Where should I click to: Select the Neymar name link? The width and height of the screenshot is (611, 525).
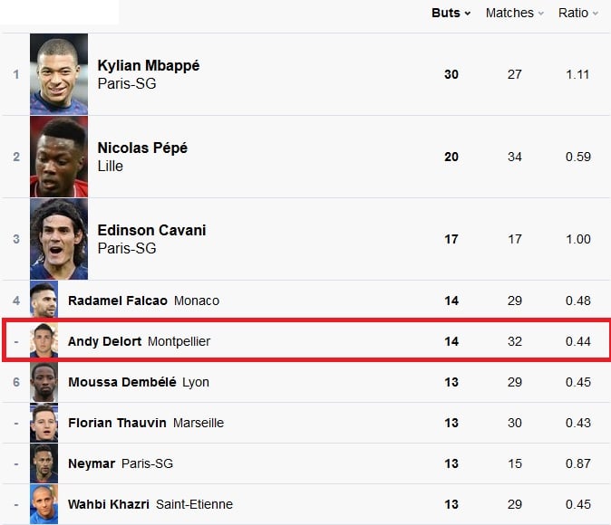click(92, 463)
